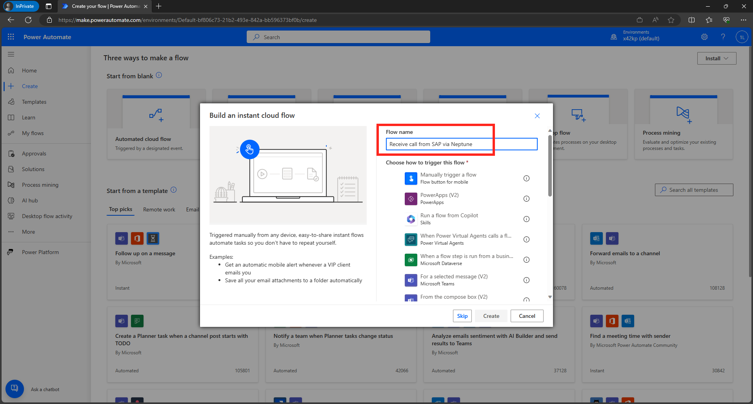Show info for For a selected message
This screenshot has width=753, height=404.
(526, 280)
